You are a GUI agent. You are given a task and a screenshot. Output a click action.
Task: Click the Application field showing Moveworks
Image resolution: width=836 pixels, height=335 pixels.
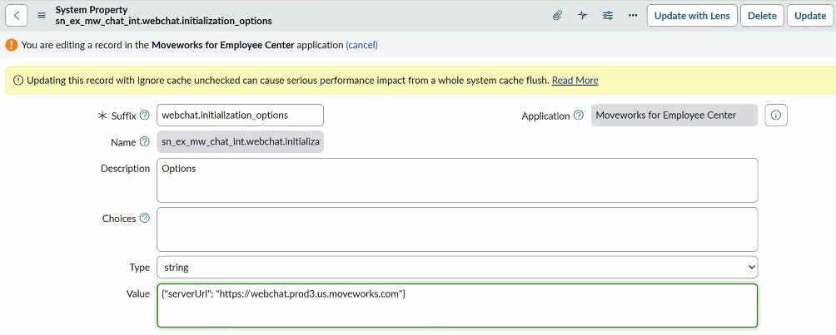click(x=674, y=115)
